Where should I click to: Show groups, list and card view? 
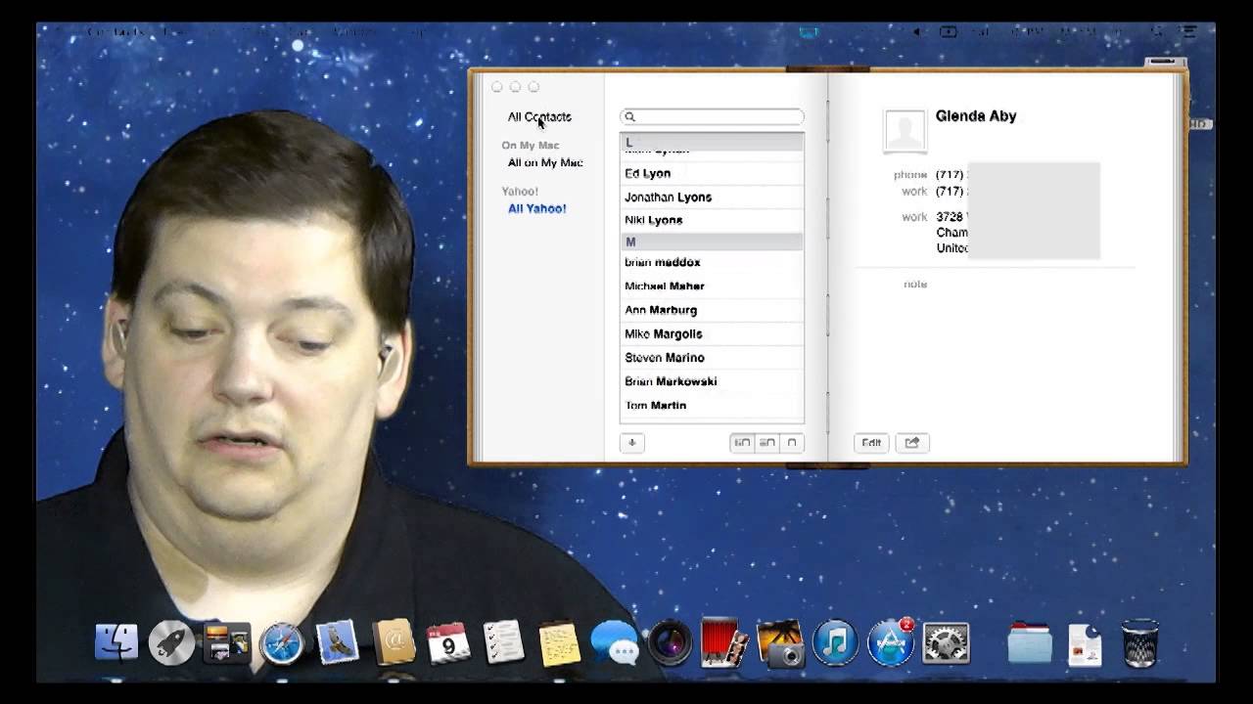click(742, 443)
